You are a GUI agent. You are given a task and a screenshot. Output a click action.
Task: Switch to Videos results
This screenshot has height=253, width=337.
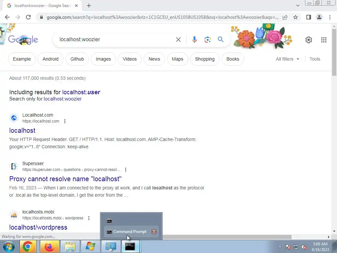[x=130, y=59]
